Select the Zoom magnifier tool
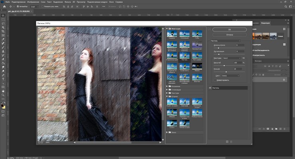295x159 pixels. [3, 95]
